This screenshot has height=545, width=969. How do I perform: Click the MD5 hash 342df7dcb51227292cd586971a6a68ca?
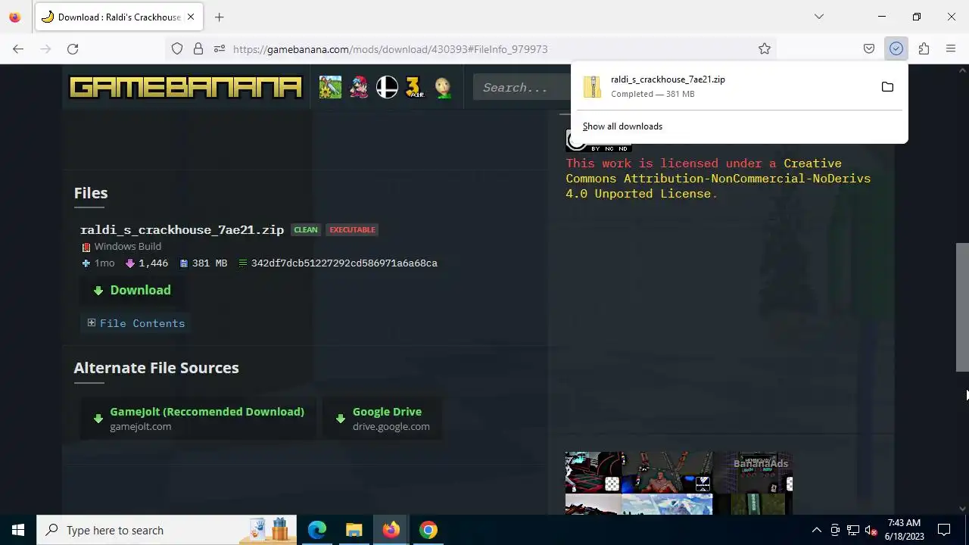point(344,263)
